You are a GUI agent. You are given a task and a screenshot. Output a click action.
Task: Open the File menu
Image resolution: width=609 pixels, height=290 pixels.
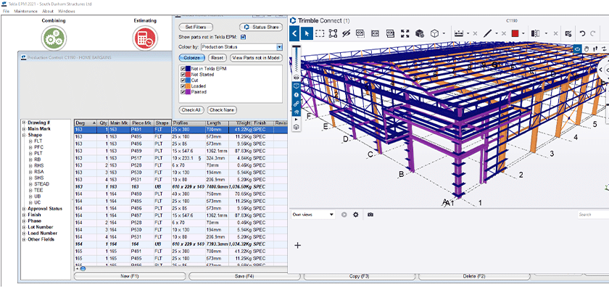pos(6,12)
